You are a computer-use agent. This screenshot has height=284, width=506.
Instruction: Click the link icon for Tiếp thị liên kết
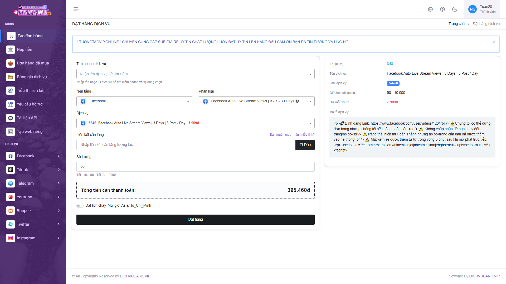11,90
